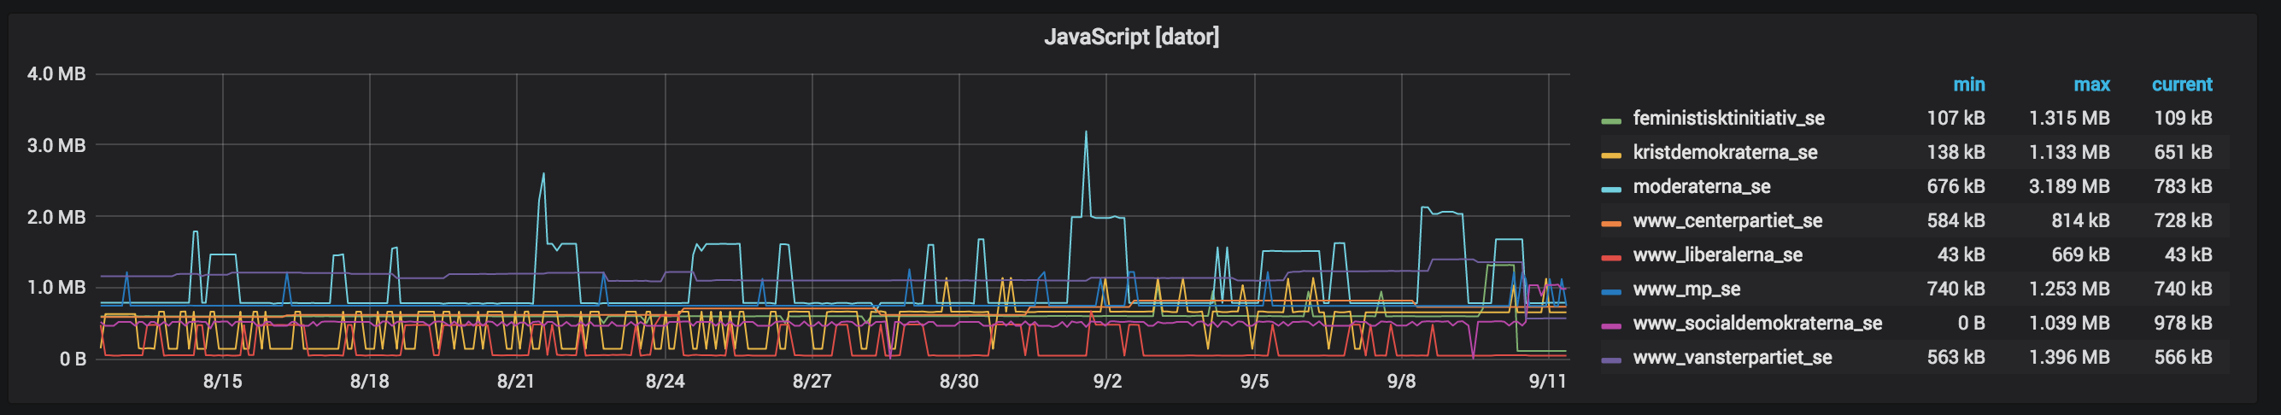Screen dimensions: 2281x415
Task: Open the JavaScript [dator] panel title menu
Action: (x=1132, y=38)
